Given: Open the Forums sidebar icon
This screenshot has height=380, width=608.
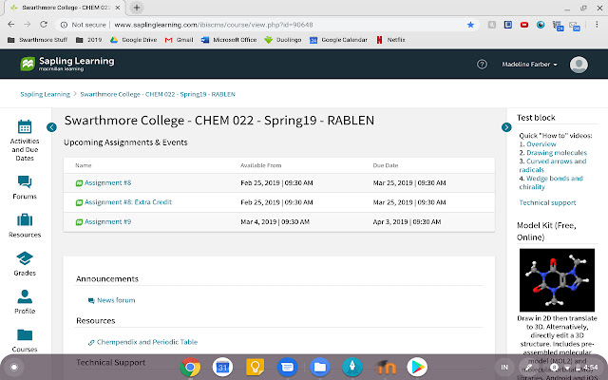Looking at the screenshot, I should coord(25,187).
